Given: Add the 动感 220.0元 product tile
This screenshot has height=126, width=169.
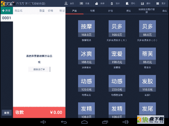Looking at the screenshot, I should pos(117,83).
